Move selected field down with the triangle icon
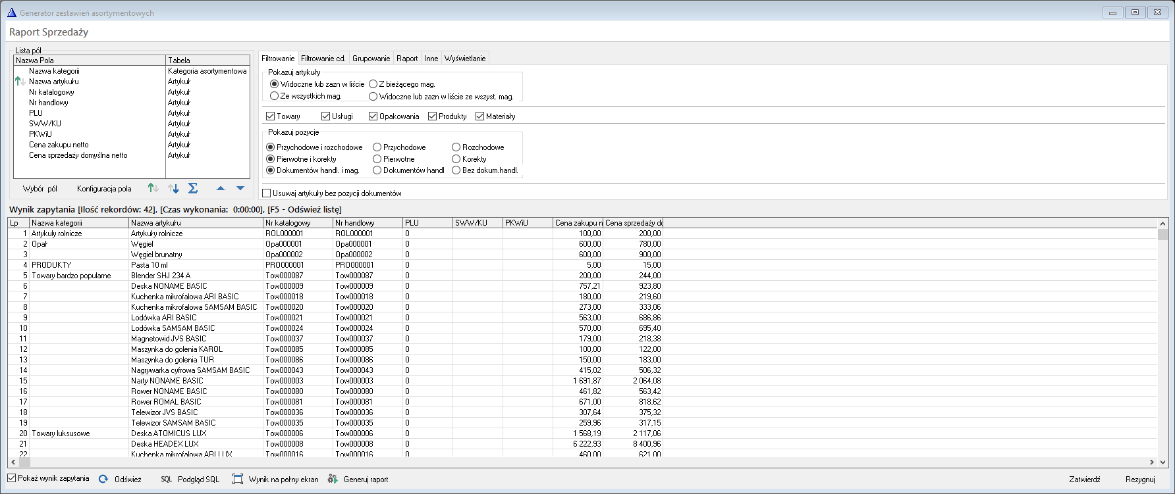Viewport: 1175px width, 494px height. click(240, 188)
